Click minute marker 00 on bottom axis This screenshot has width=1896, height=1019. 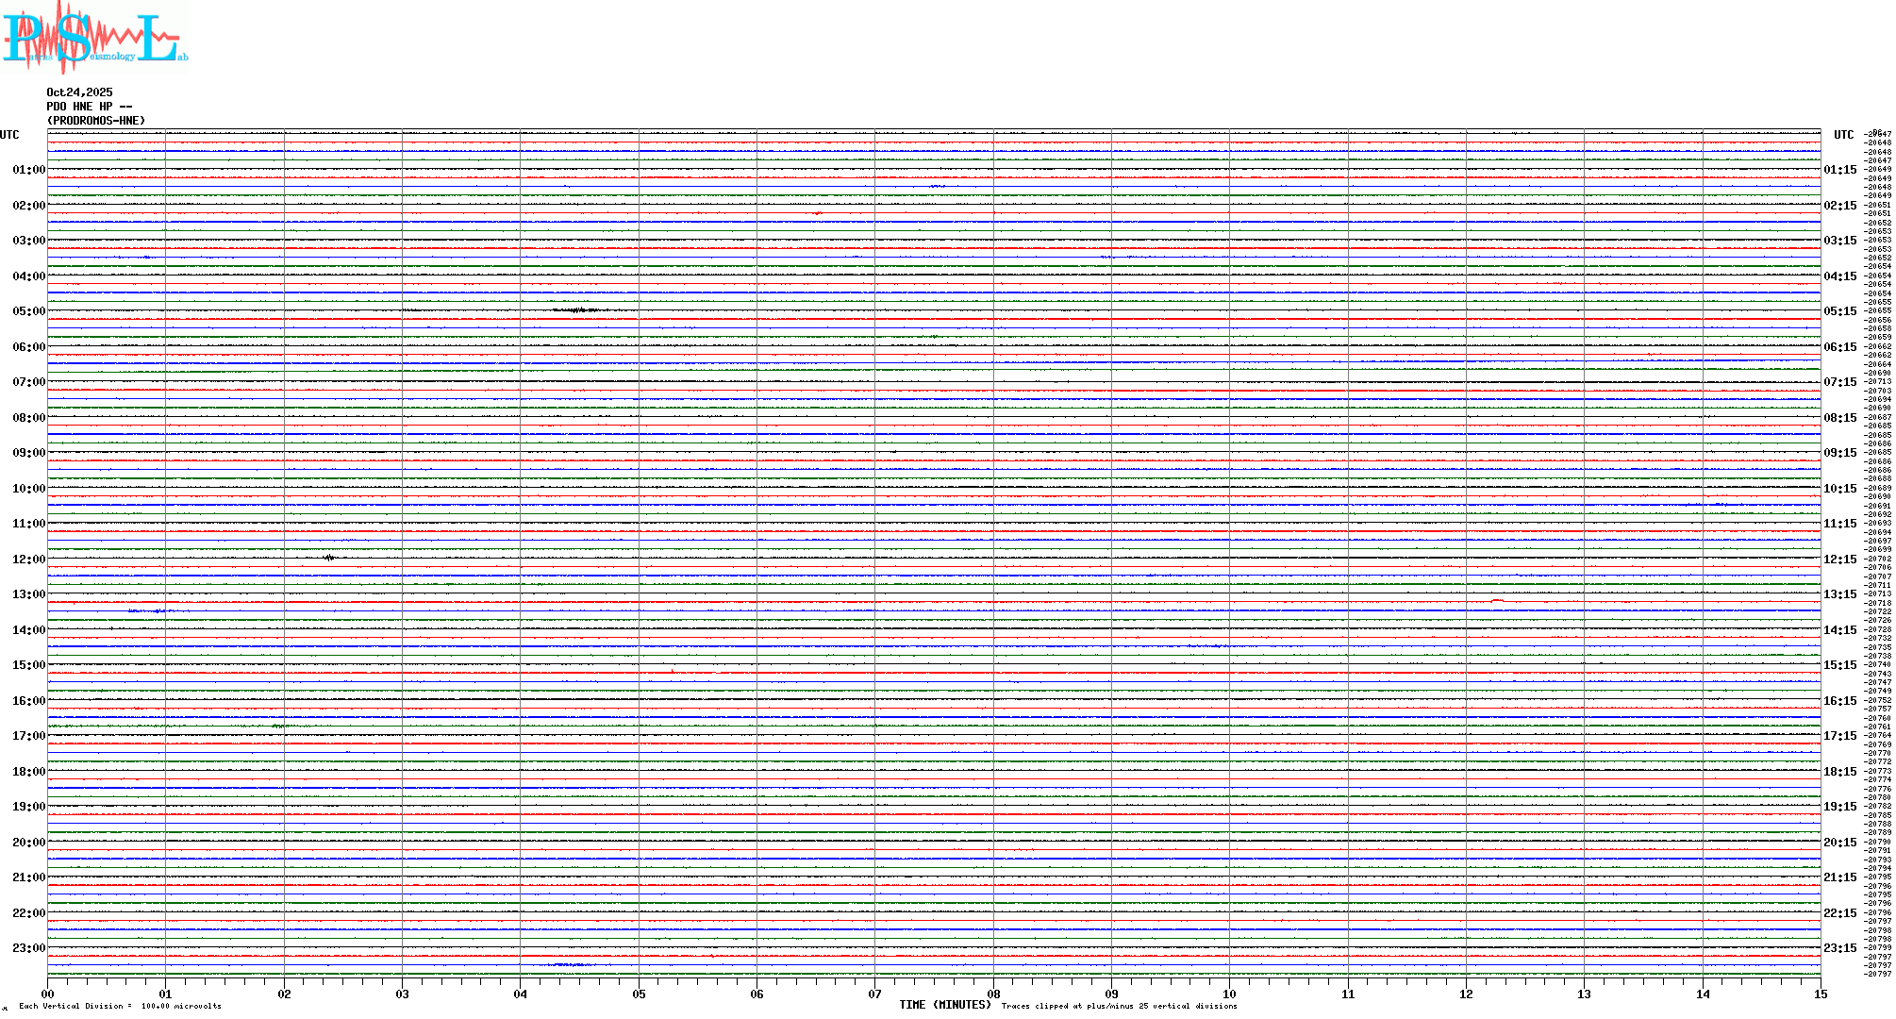pyautogui.click(x=47, y=994)
